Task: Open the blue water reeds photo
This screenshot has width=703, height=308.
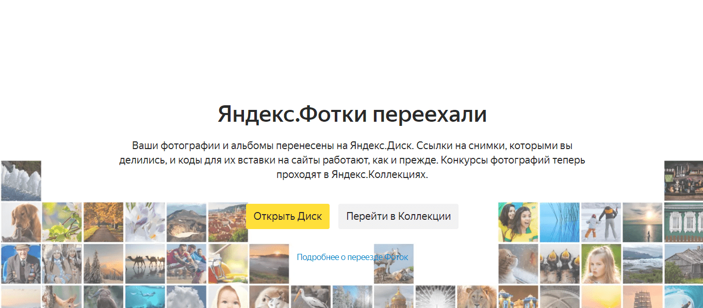Action: (560, 222)
